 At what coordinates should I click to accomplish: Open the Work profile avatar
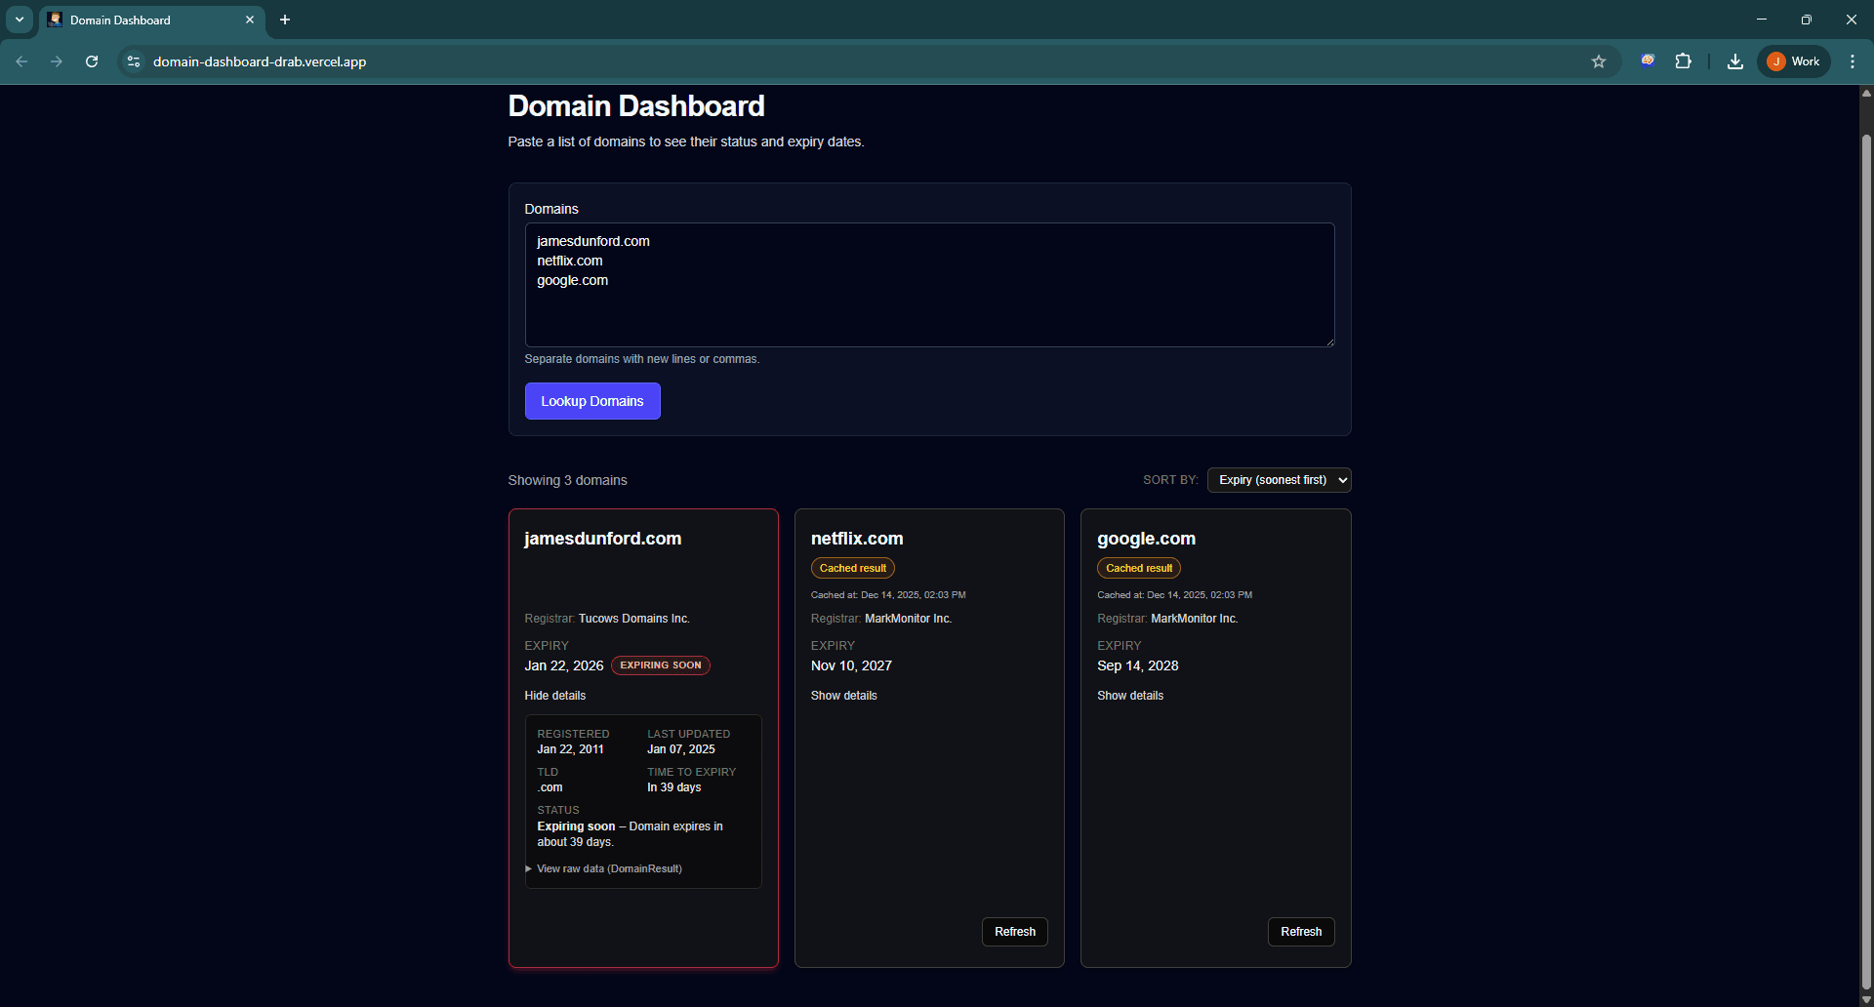1793,60
